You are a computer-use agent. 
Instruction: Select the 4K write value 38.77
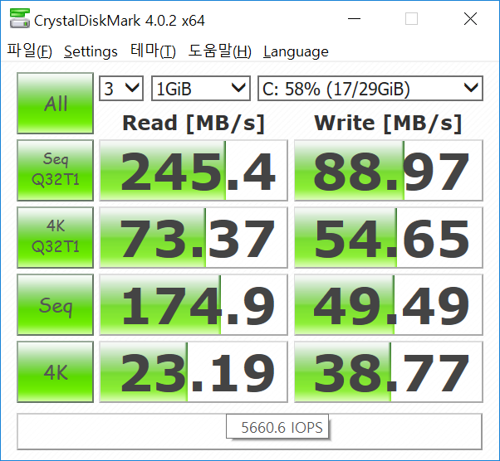click(x=389, y=371)
